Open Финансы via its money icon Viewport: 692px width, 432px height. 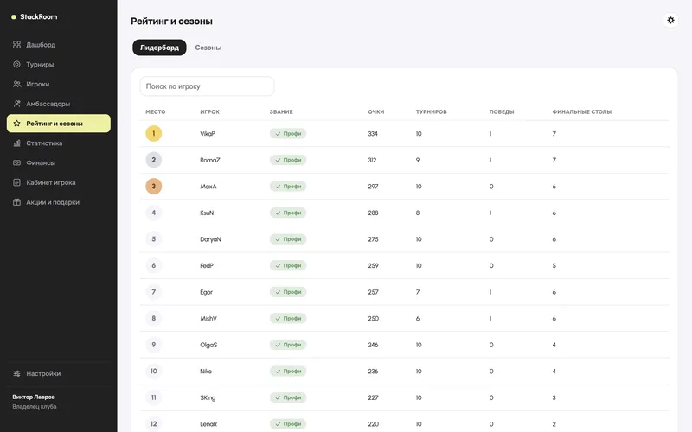click(16, 162)
